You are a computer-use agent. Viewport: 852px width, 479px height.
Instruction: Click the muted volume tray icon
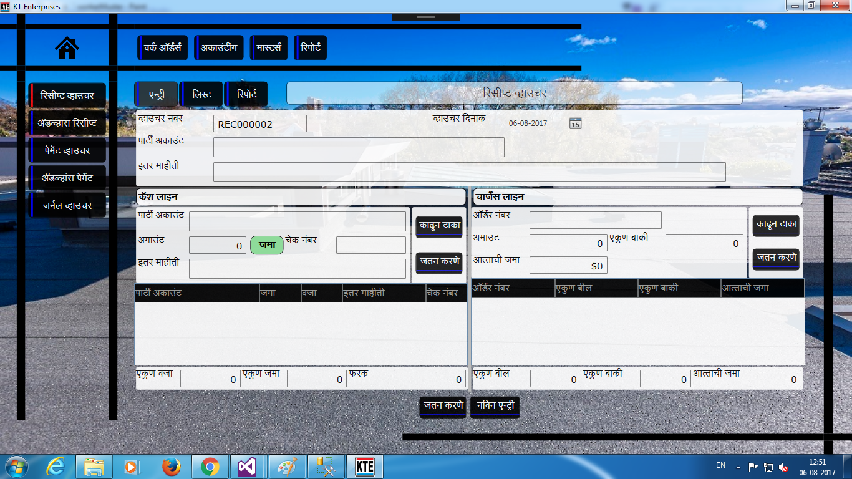[x=783, y=467]
